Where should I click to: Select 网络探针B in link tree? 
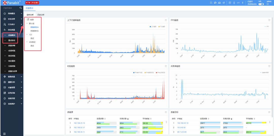coord(35,31)
